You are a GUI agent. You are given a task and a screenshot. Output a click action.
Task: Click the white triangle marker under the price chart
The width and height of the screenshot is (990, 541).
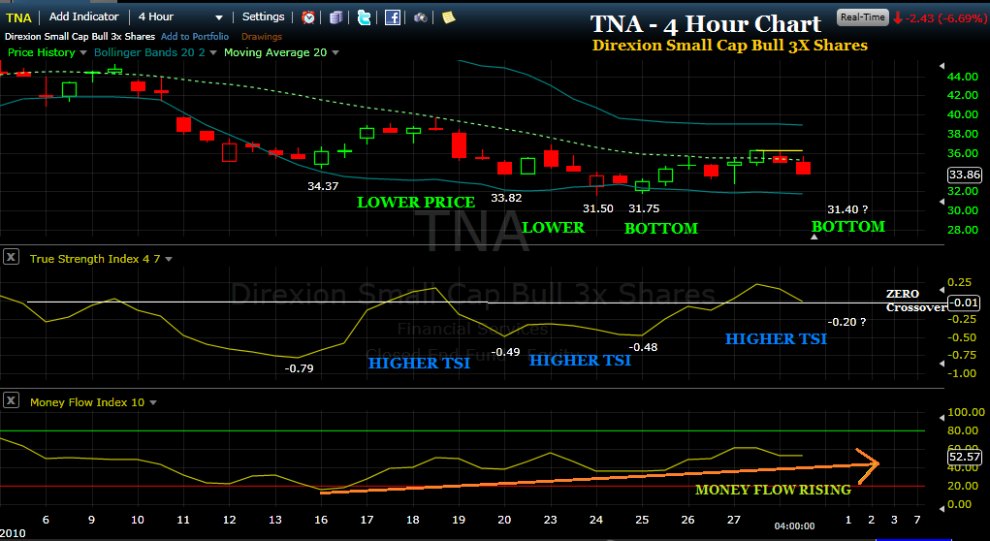814,237
